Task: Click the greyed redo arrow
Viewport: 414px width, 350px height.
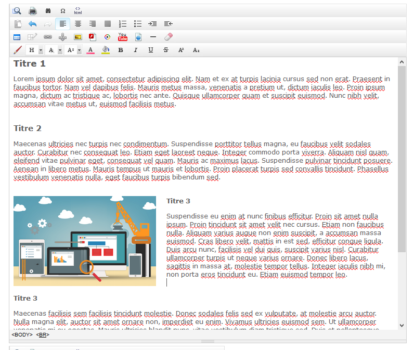Action: pyautogui.click(x=48, y=24)
